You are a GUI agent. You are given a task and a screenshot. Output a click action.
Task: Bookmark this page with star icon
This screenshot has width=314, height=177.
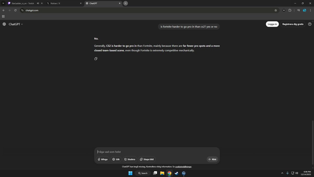point(276,10)
